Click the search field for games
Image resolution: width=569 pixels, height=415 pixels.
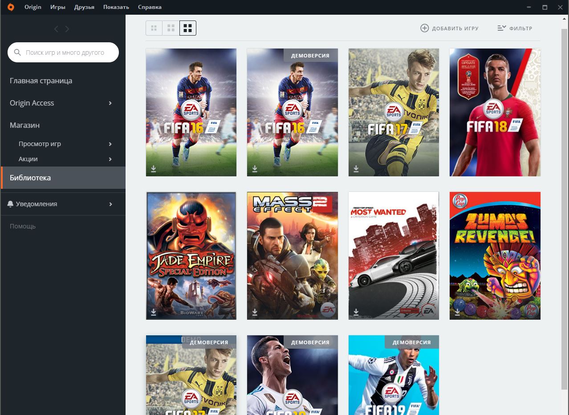pyautogui.click(x=63, y=53)
